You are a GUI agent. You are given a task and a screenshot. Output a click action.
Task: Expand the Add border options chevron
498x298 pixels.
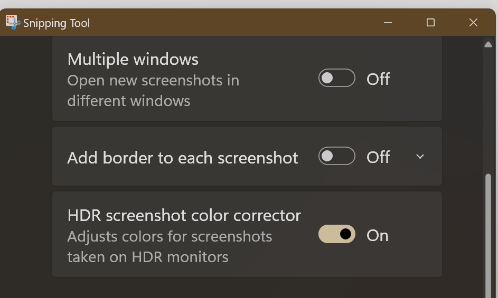tap(420, 157)
